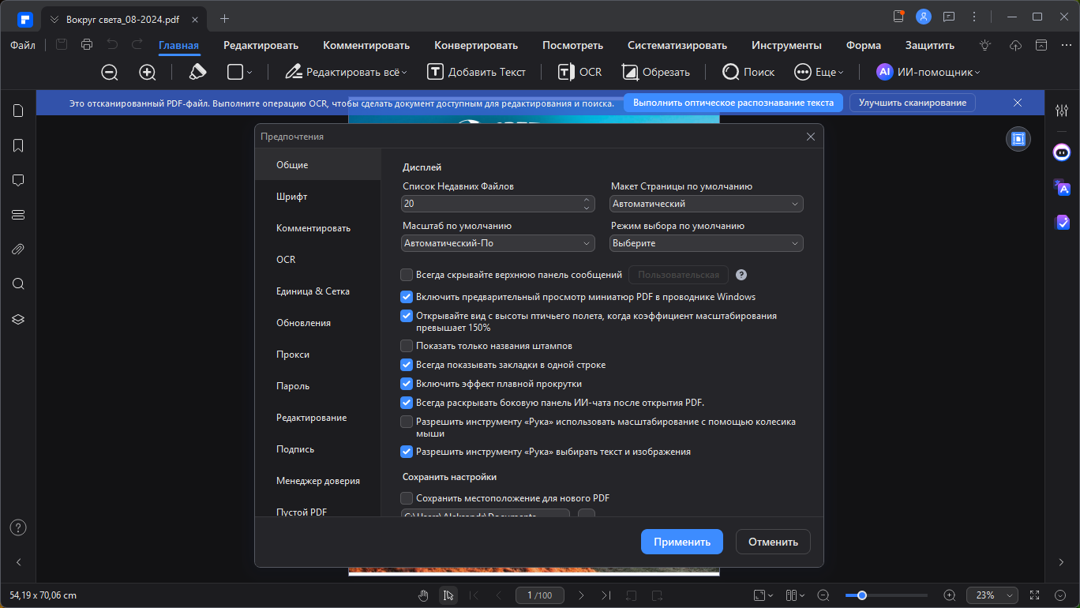Image resolution: width=1080 pixels, height=608 pixels.
Task: Toggle always expand AI chat sidebar checkbox
Action: point(407,403)
